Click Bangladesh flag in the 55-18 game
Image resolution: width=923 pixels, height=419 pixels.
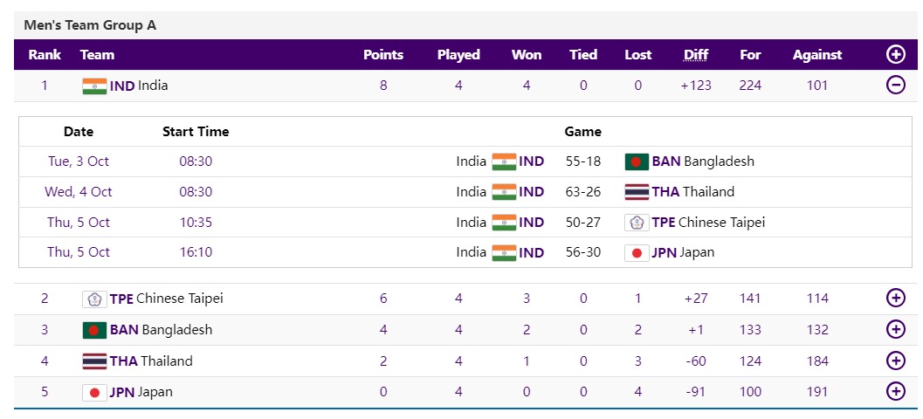point(637,161)
